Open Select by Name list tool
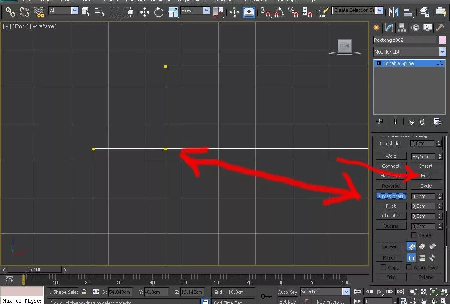 100,12
